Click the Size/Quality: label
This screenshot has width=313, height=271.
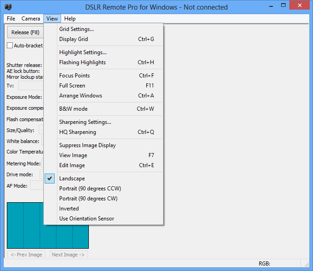tap(21, 130)
